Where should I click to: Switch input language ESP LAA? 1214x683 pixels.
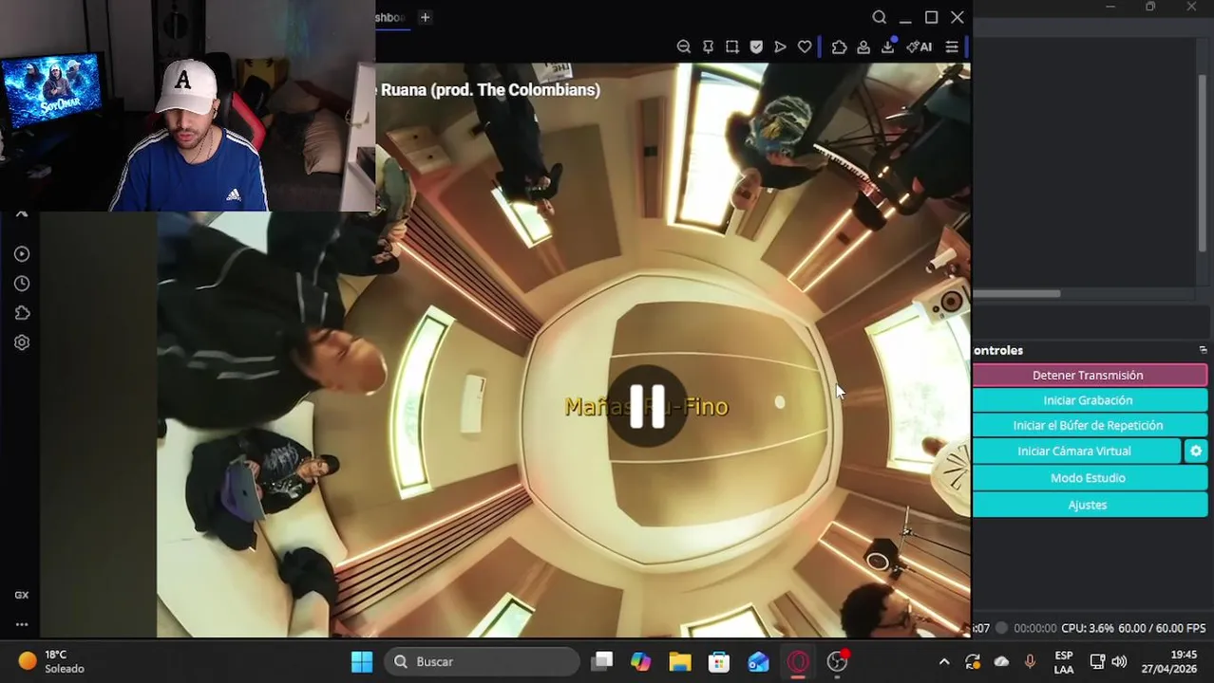point(1064,662)
